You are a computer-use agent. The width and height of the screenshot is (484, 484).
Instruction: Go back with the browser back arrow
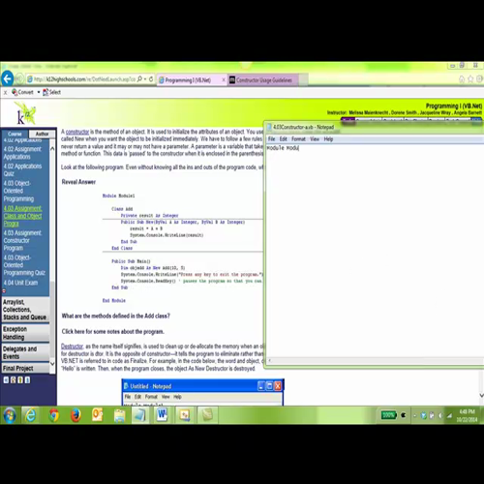[x=7, y=78]
